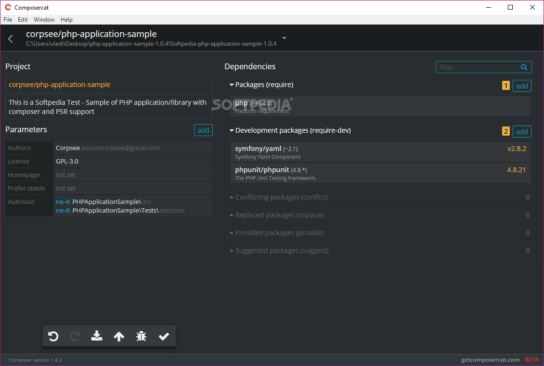Select the symfony/yaml package row
Image resolution: width=544 pixels, height=366 pixels.
380,152
